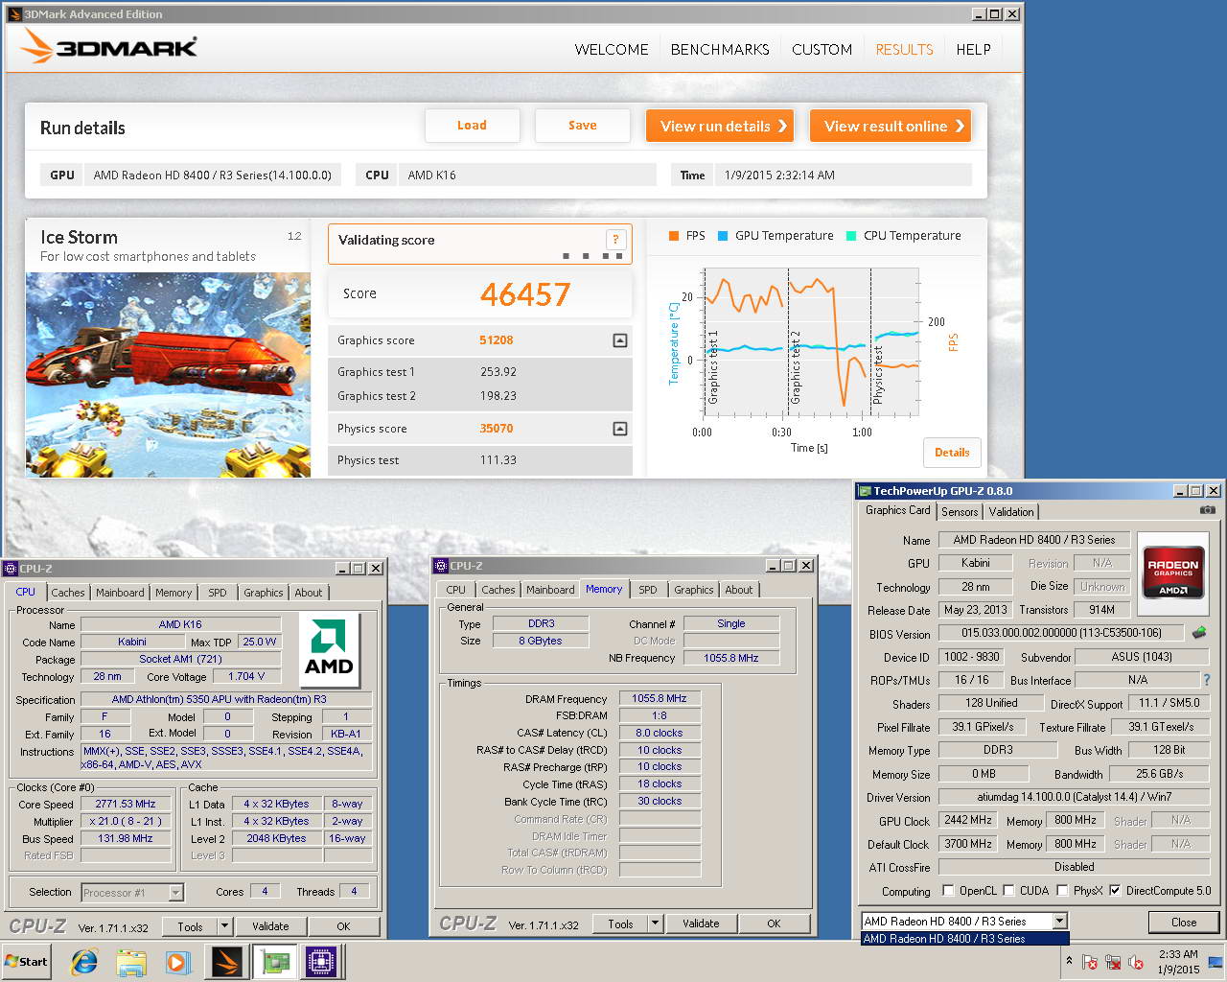Click the Radeon Graphics logo in GPU-Z
Image resolution: width=1227 pixels, height=982 pixels.
[1173, 575]
